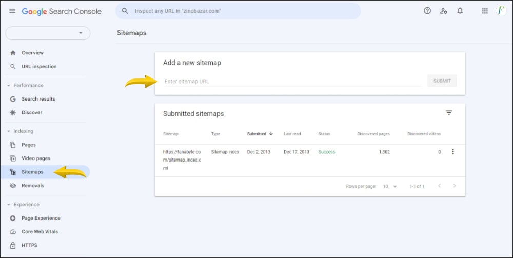The image size is (513, 258).
Task: Collapse the Indexing section
Action: (x=9, y=131)
